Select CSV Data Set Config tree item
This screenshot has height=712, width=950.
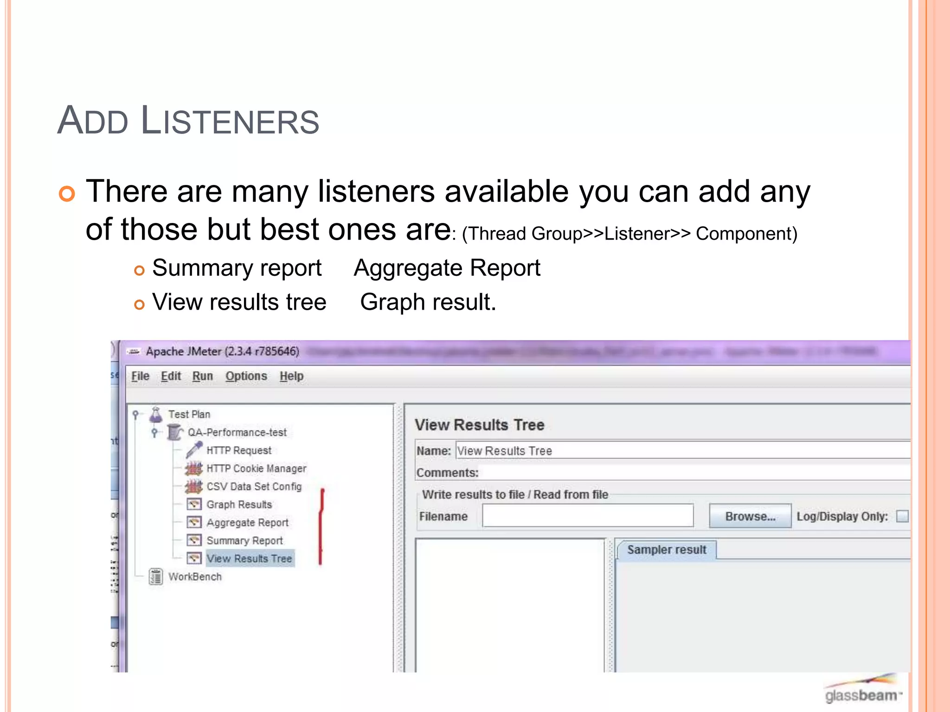254,487
